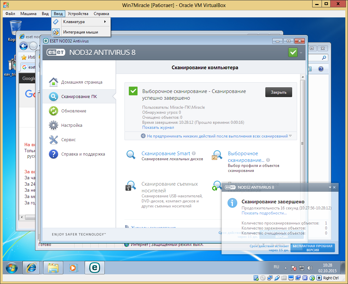Click the Закрыть button
The height and width of the screenshot is (284, 348).
(278, 92)
